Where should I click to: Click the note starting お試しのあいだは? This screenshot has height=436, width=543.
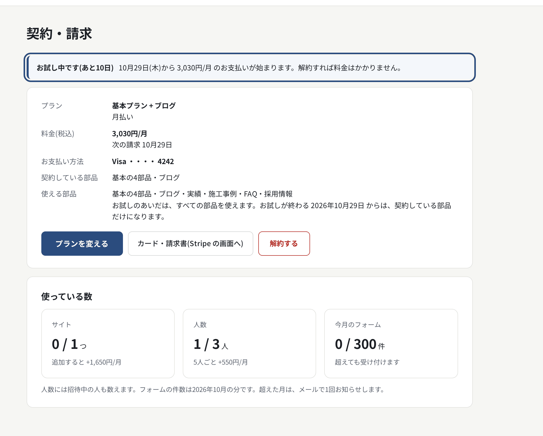pyautogui.click(x=281, y=211)
